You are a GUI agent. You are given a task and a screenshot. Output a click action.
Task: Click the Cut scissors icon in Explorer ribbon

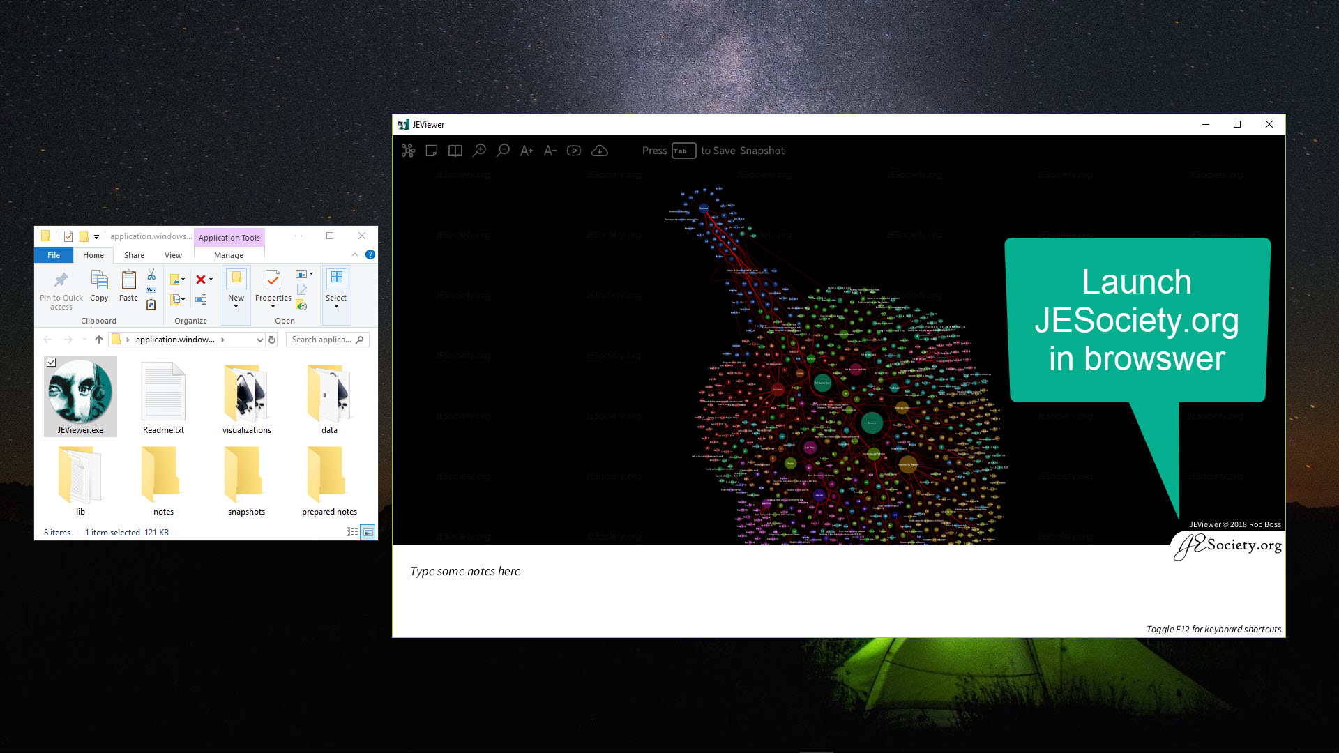(151, 275)
